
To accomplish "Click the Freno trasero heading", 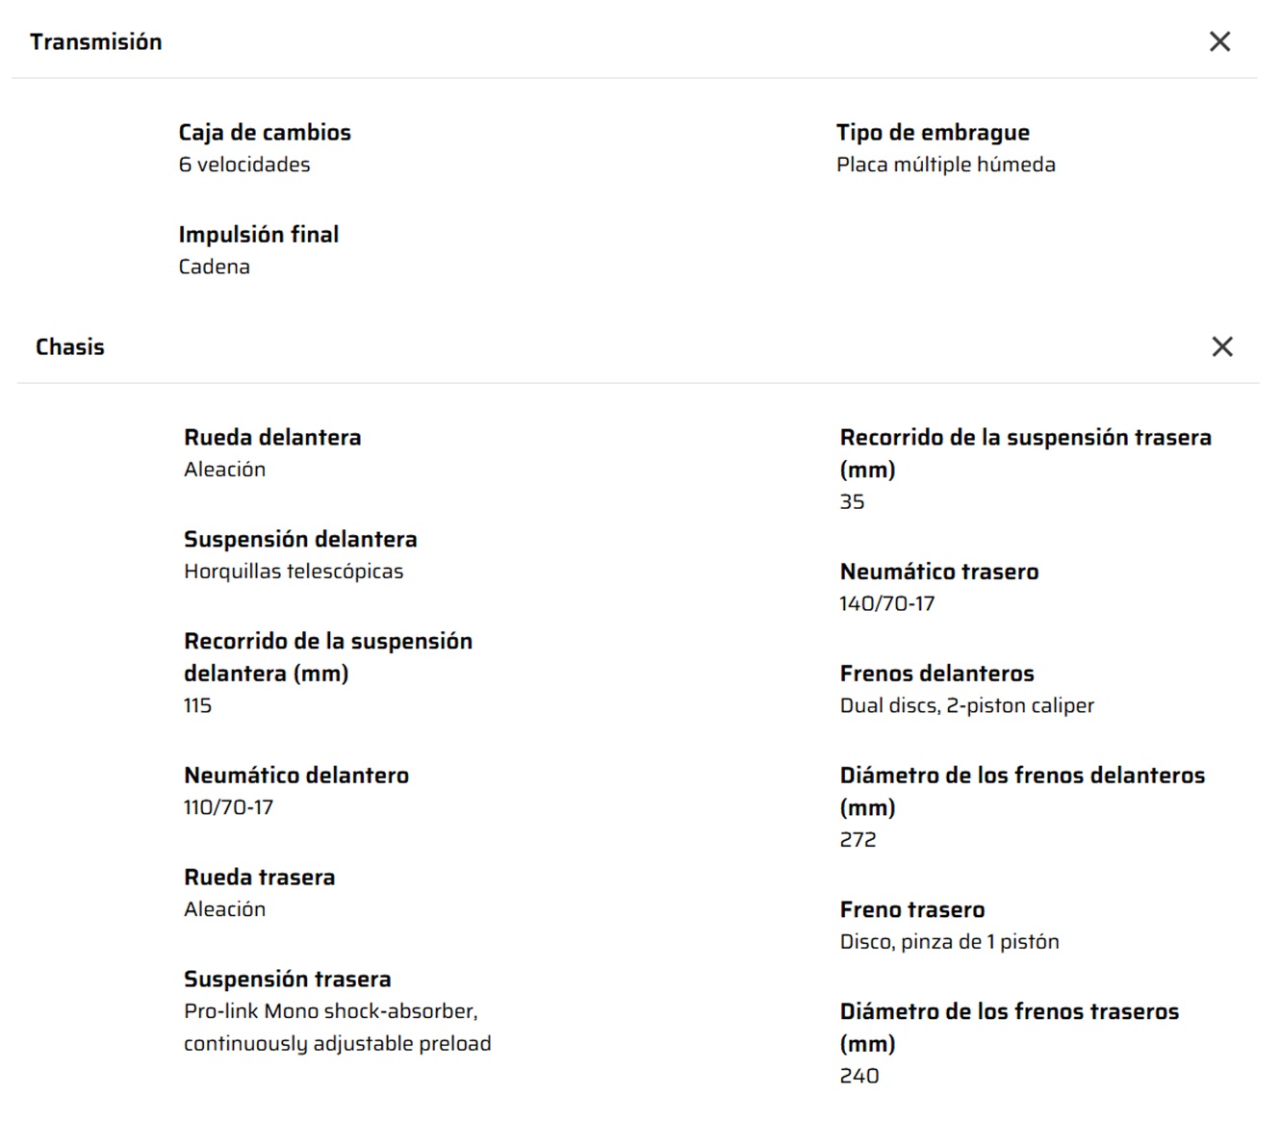I will pos(912,909).
